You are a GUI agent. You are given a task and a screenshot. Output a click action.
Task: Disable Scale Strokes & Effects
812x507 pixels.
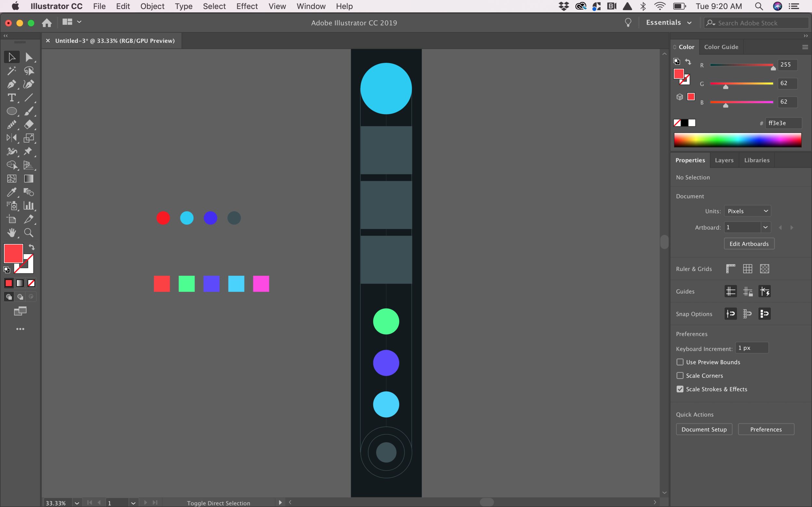[x=680, y=389]
